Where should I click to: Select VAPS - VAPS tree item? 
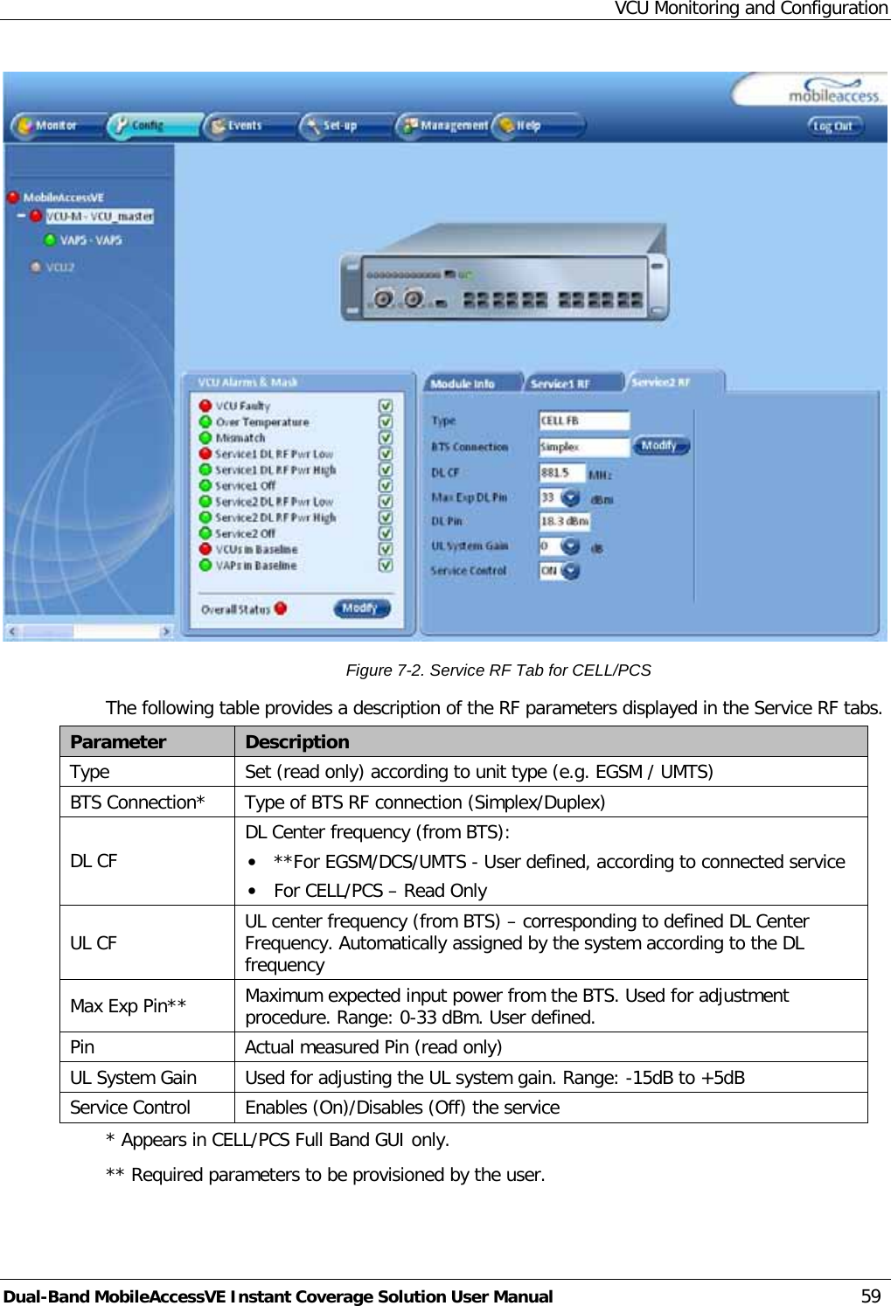pyautogui.click(x=91, y=240)
